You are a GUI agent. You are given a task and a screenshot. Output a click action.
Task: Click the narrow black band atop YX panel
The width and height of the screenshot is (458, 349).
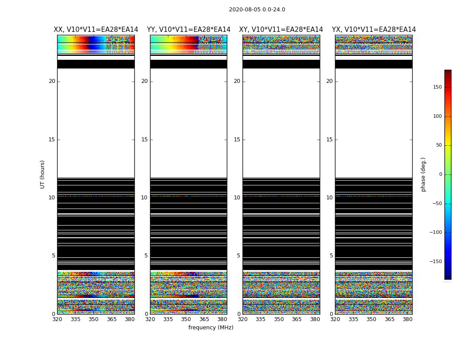(374, 64)
